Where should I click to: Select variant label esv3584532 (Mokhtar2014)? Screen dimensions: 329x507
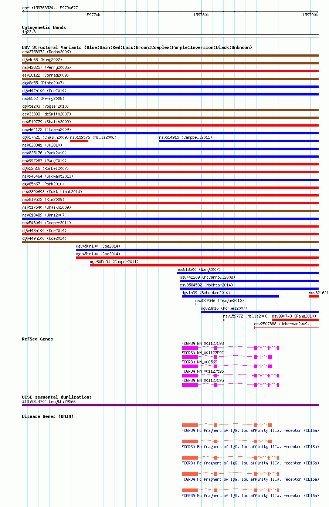[x=207, y=285]
